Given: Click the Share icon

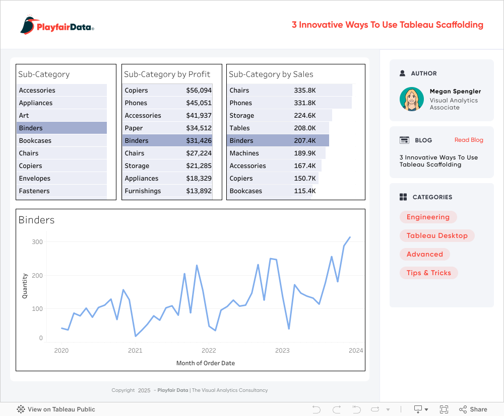Looking at the screenshot, I should (x=473, y=409).
